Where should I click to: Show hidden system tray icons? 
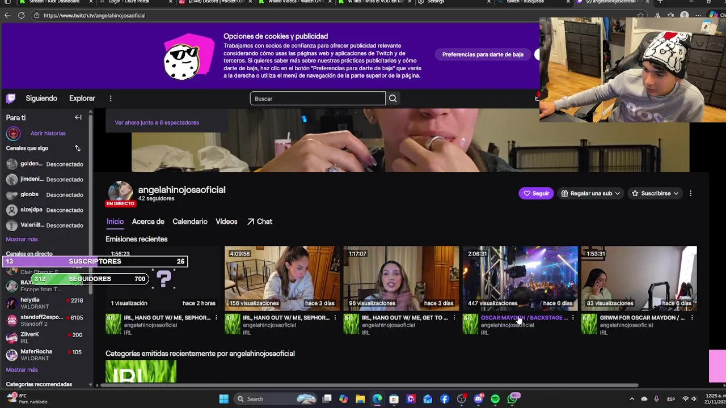pos(632,399)
